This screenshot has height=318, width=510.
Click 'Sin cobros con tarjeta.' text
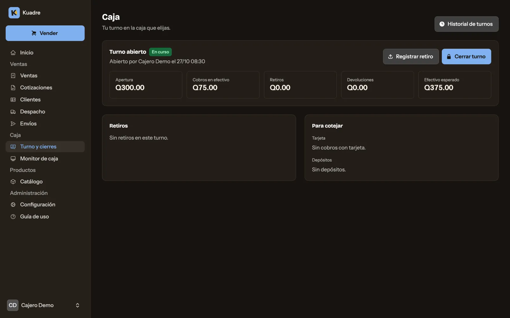pos(339,148)
